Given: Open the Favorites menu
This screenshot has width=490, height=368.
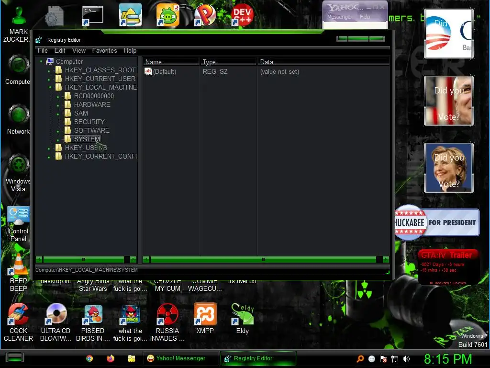Looking at the screenshot, I should coord(104,50).
